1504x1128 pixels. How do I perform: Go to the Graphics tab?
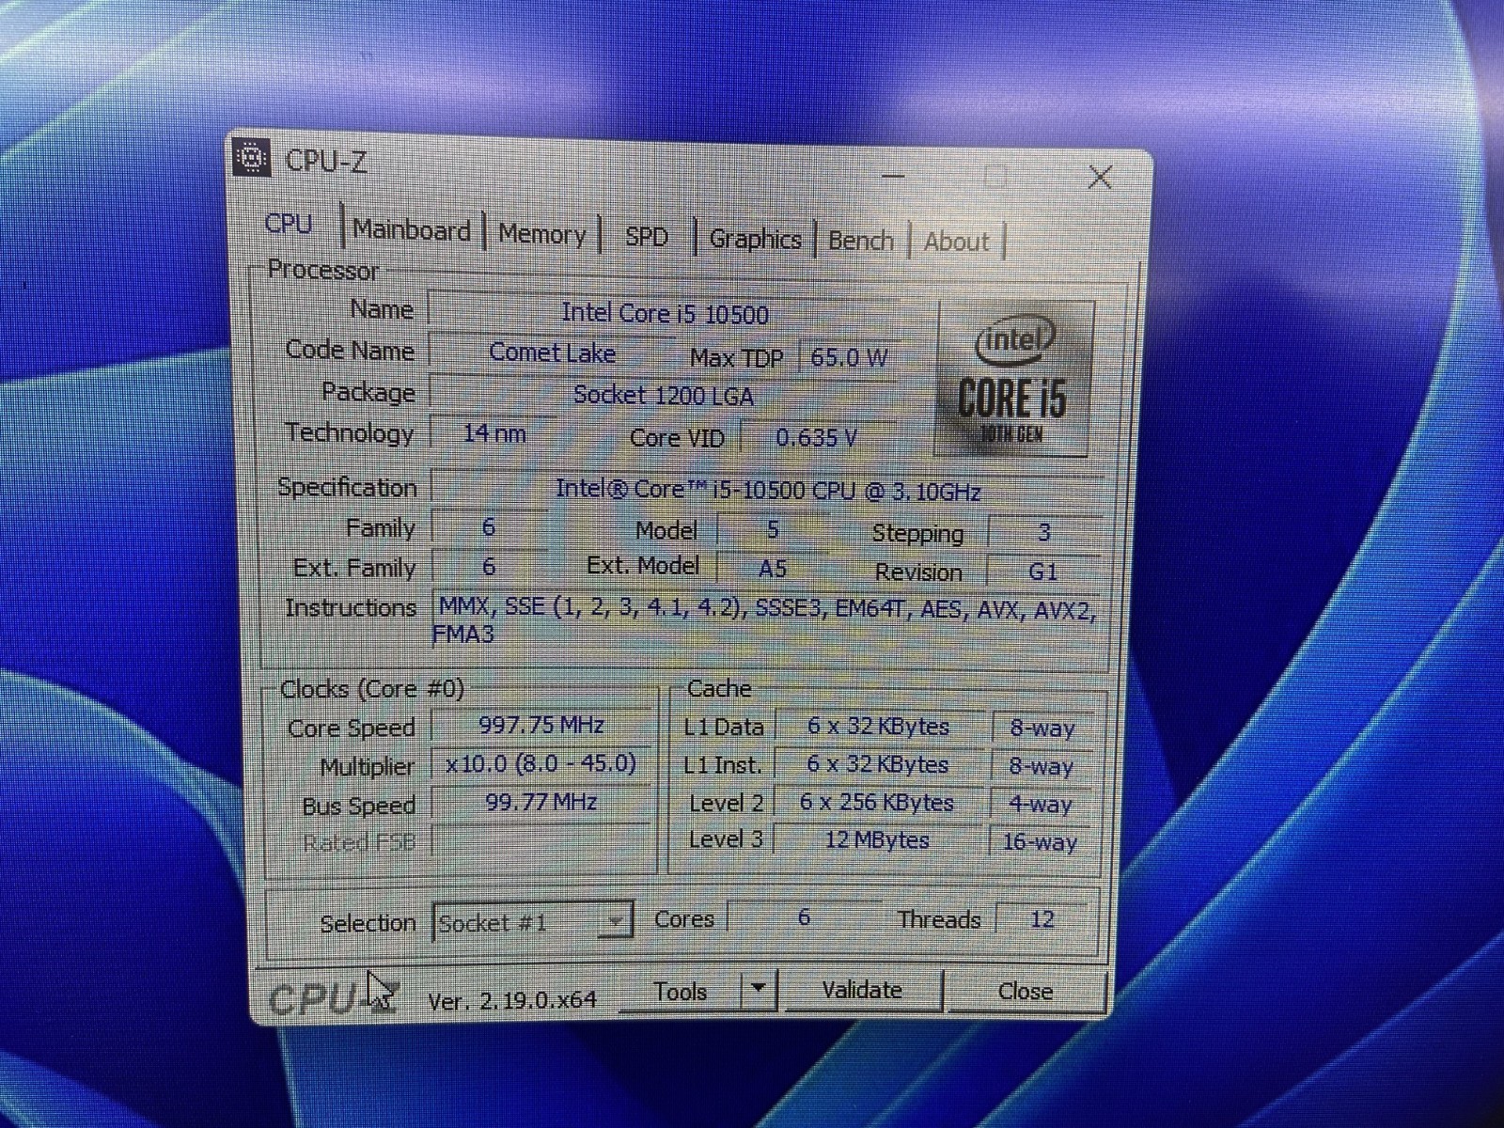755,239
